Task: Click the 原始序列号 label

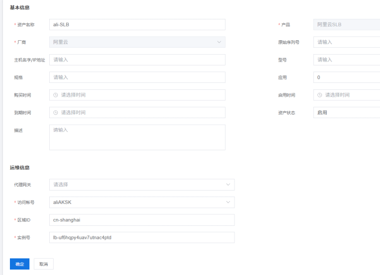Action: tap(289, 42)
